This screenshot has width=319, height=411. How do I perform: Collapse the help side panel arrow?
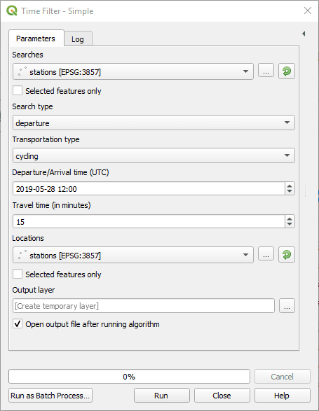point(304,34)
